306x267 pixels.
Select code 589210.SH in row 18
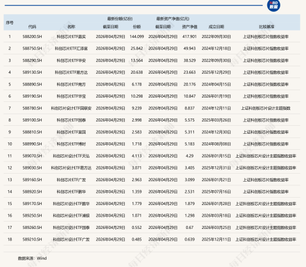coord(32,239)
